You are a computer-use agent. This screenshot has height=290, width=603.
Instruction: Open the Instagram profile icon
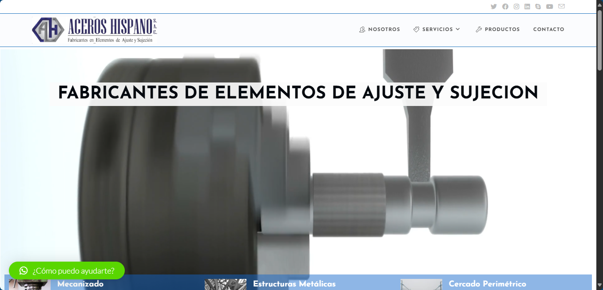click(x=516, y=7)
